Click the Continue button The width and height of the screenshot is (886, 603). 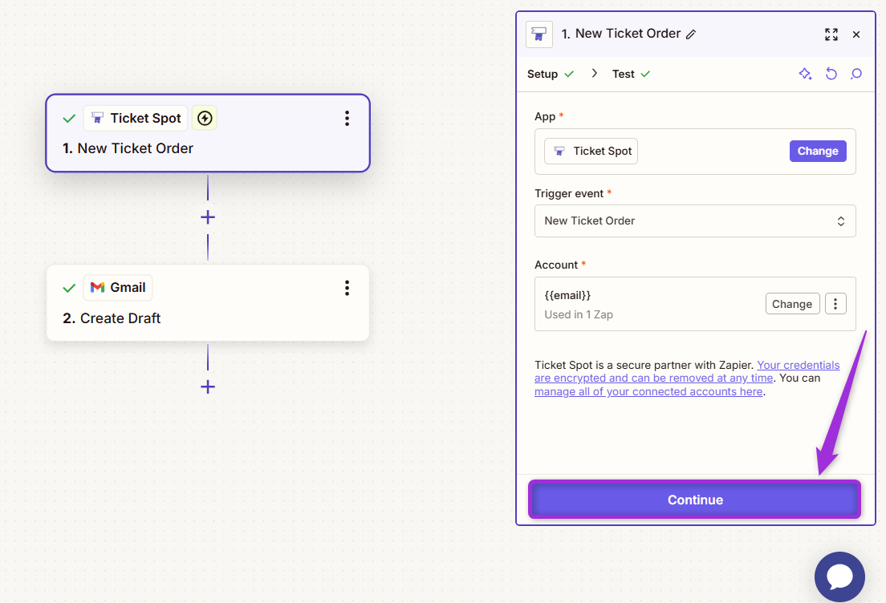click(694, 500)
